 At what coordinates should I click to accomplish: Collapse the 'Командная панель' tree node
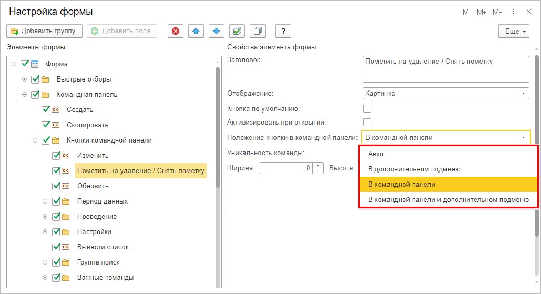pos(24,95)
